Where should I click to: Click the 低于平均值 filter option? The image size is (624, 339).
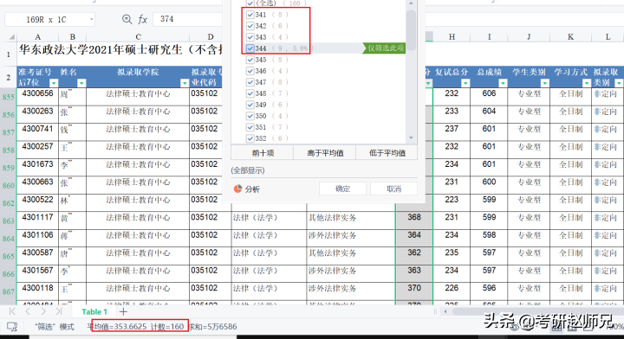tap(387, 153)
